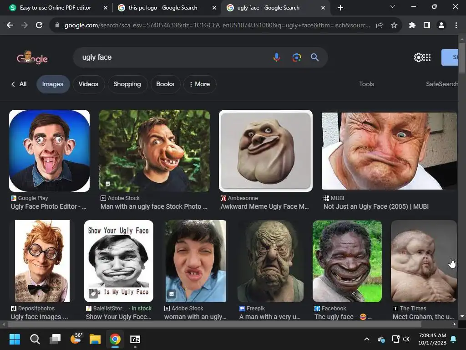Open the notifications bell
This screenshot has width=466, height=350.
454,339
